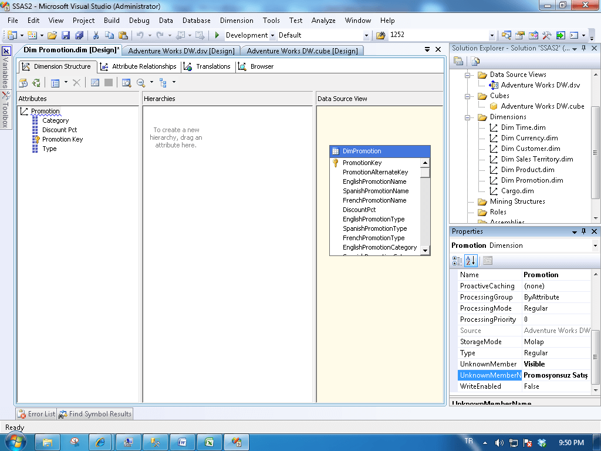Switch to Attribute Relationships tab

coord(139,66)
